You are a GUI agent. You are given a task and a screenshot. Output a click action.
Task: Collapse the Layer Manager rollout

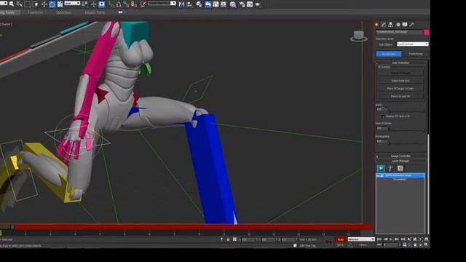(x=400, y=161)
